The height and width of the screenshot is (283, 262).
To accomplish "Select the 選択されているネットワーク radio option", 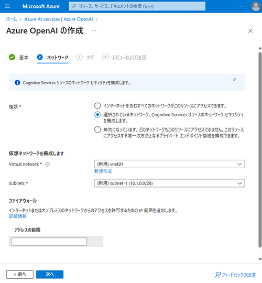I will pyautogui.click(x=97, y=115).
